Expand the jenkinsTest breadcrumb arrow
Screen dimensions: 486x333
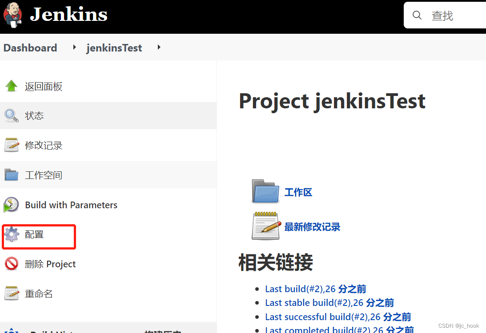point(159,48)
